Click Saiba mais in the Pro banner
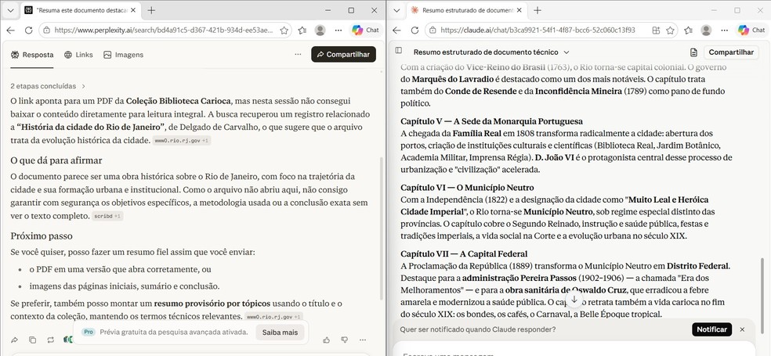 point(280,333)
